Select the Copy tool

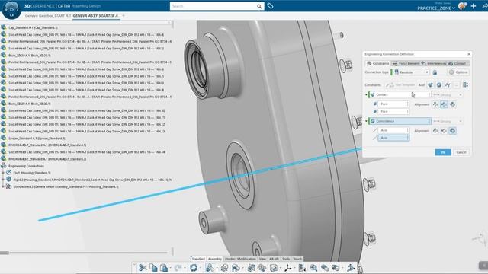pos(153,268)
